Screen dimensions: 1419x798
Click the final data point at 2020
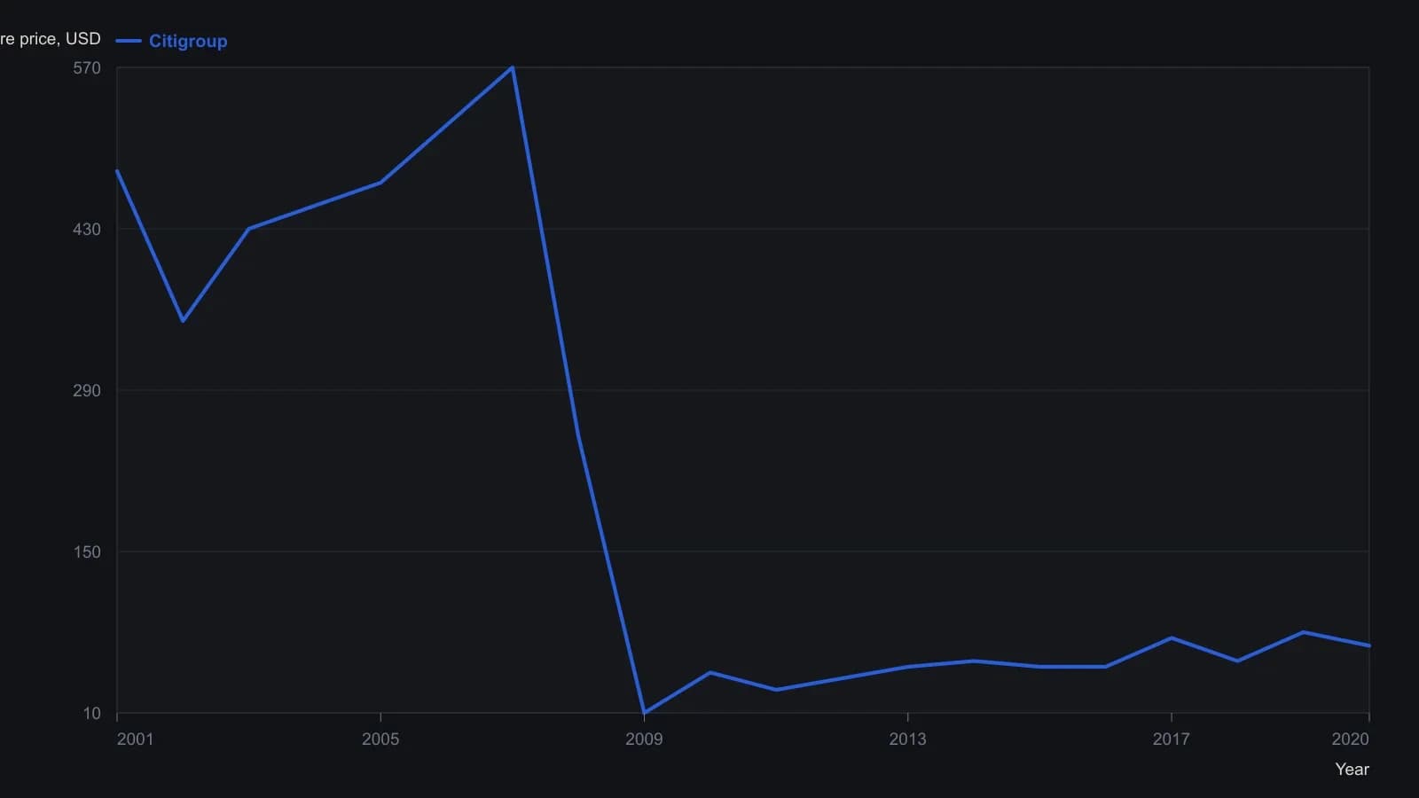click(1369, 646)
